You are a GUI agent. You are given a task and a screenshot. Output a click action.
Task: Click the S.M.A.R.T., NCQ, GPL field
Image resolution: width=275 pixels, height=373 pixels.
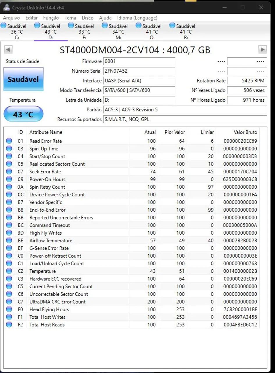click(185, 119)
